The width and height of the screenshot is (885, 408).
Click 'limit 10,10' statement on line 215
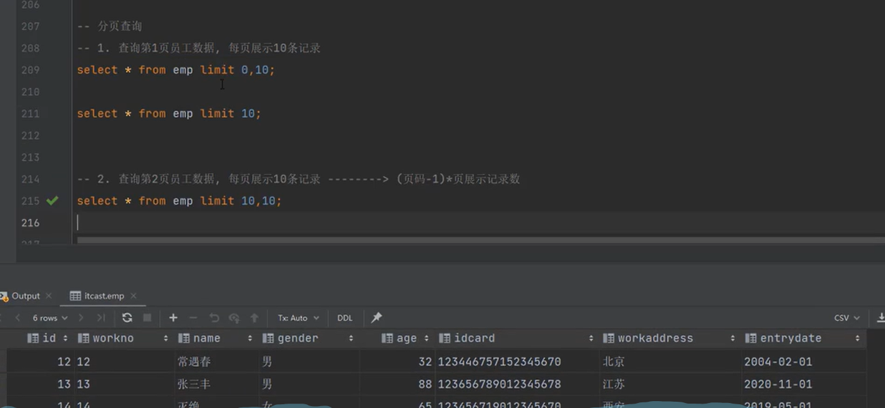241,201
